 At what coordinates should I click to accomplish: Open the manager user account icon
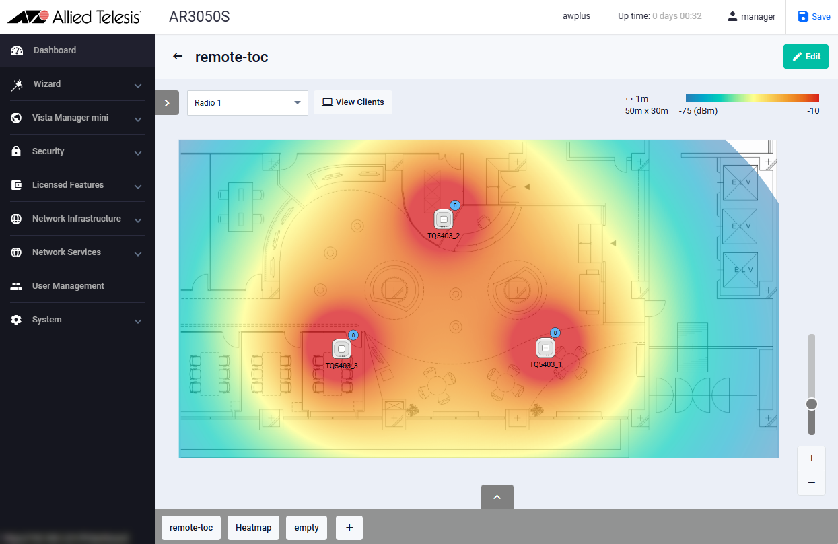click(732, 16)
